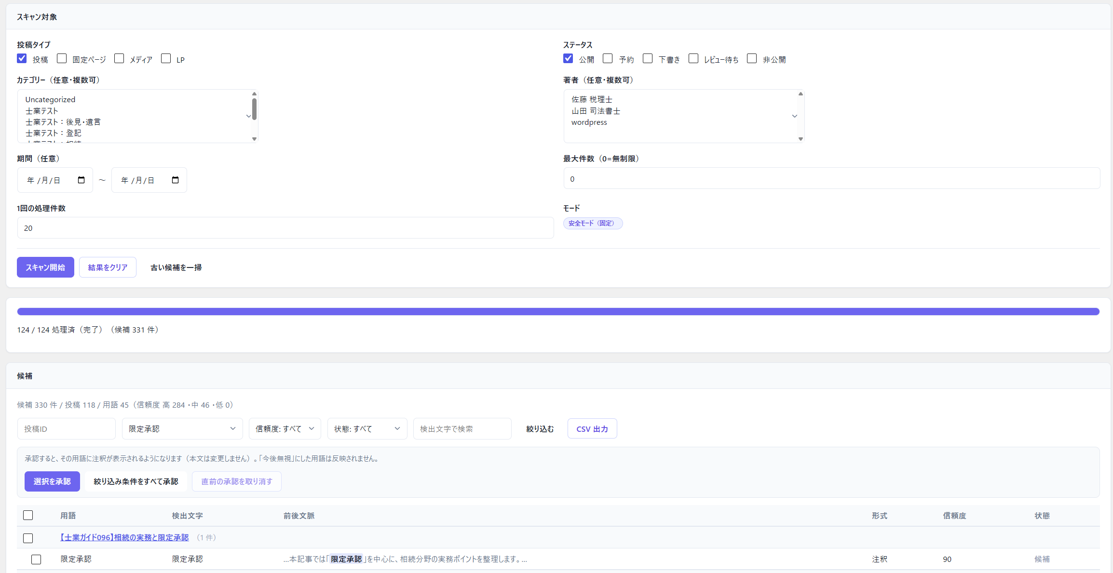Expand the author list chevron
The height and width of the screenshot is (573, 1113).
[794, 116]
